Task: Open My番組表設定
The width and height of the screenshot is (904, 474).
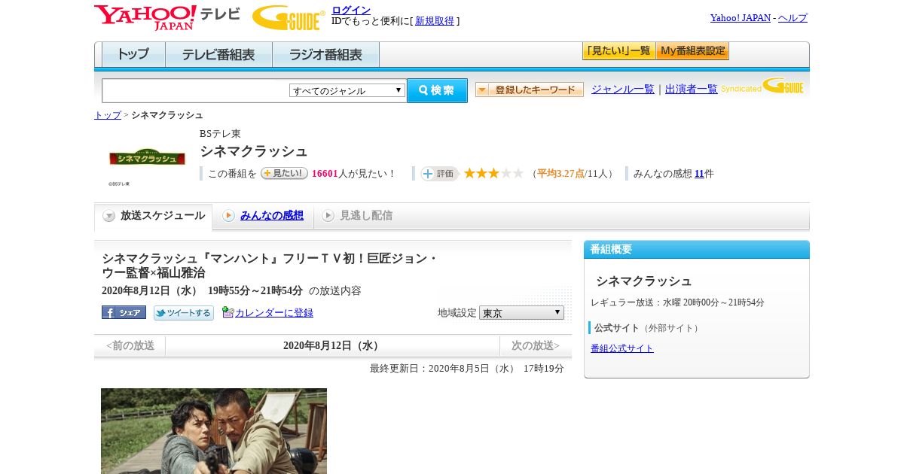Action: 692,51
